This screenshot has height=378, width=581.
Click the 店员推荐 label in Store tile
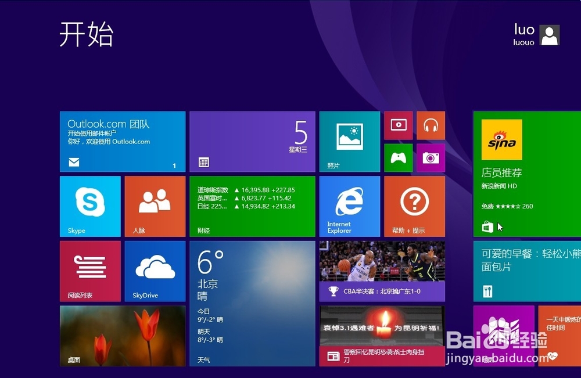pos(502,172)
